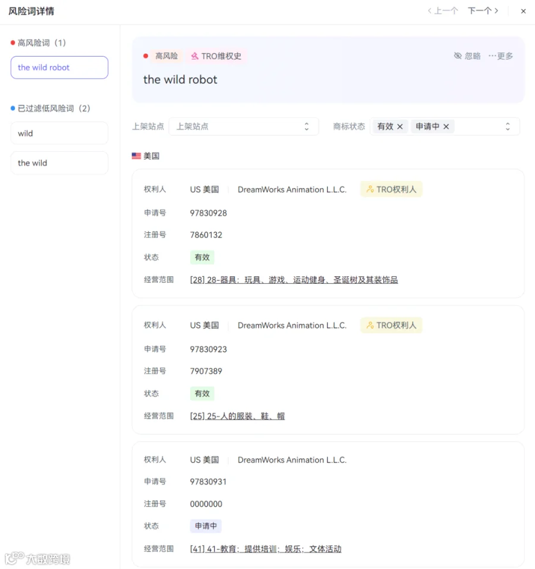
Task: Click the 有效 status badge for 7907389
Action: click(x=202, y=393)
